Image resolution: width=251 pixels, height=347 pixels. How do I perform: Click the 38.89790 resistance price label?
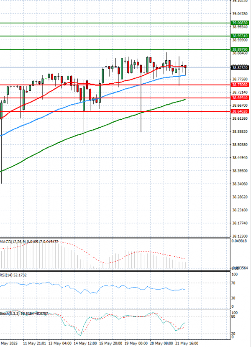point(240,49)
